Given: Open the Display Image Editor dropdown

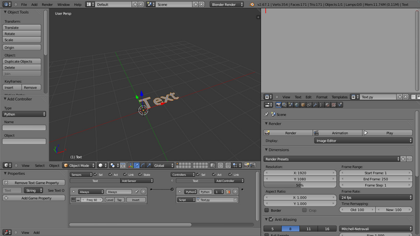Looking at the screenshot, I should tap(363, 140).
